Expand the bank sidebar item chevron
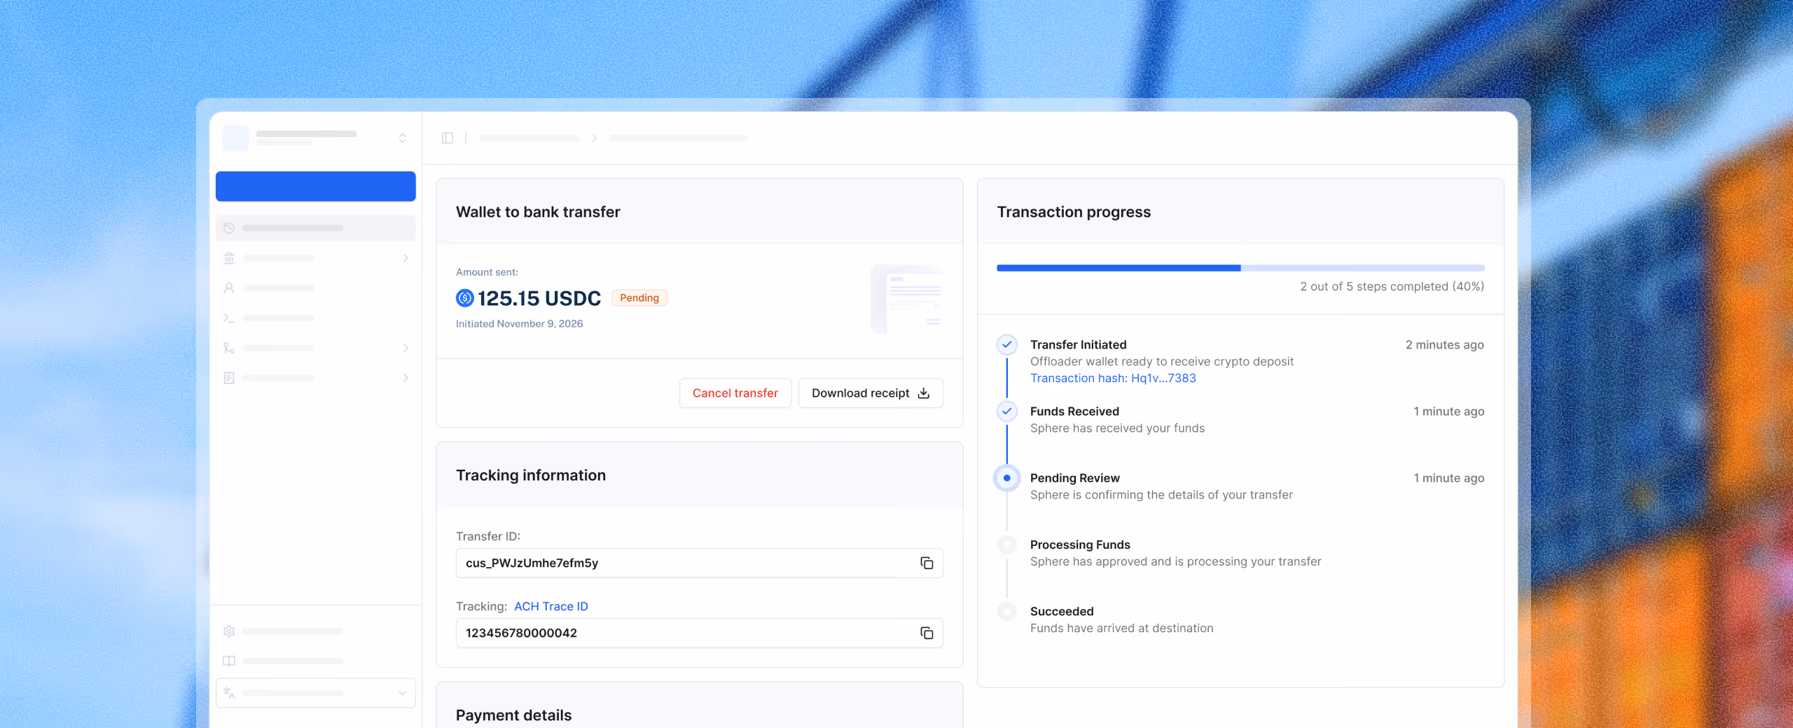Screen dimensions: 1793x728 point(406,258)
